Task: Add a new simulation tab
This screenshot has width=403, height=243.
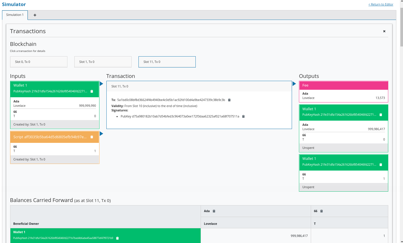Action: 35,15
